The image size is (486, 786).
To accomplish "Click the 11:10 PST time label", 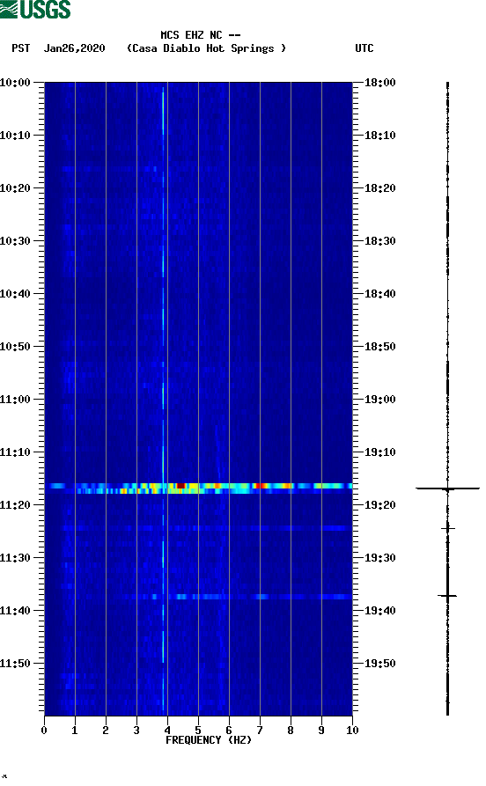I will click(15, 452).
